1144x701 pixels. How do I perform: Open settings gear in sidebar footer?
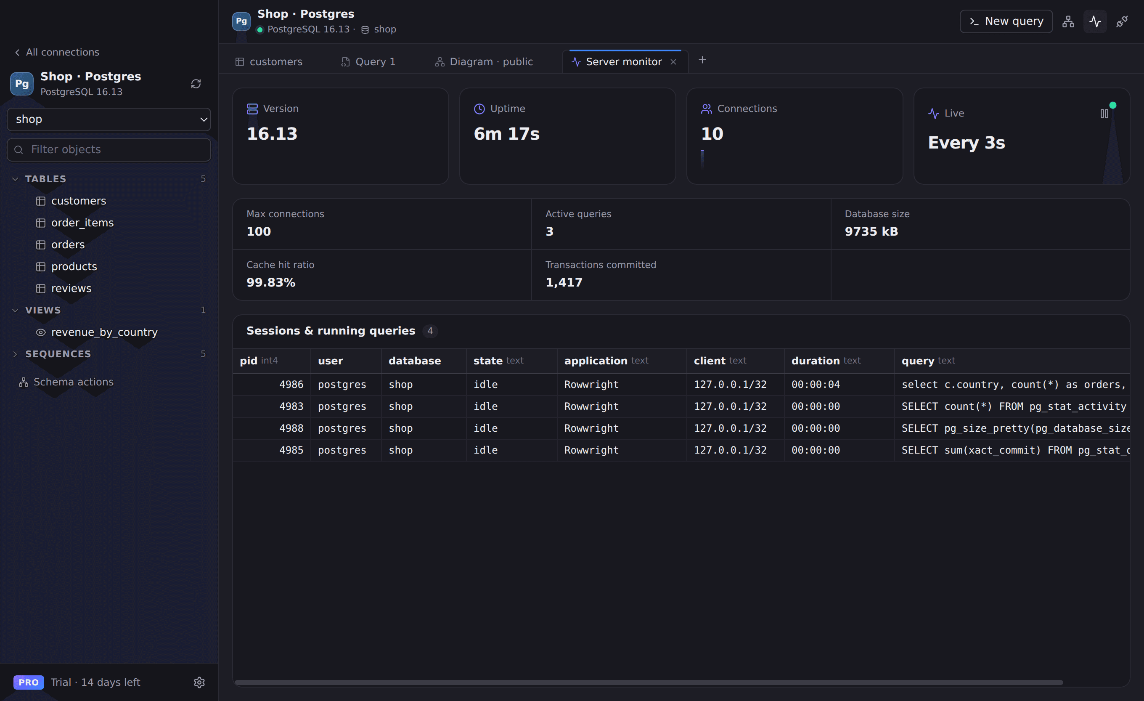[199, 682]
